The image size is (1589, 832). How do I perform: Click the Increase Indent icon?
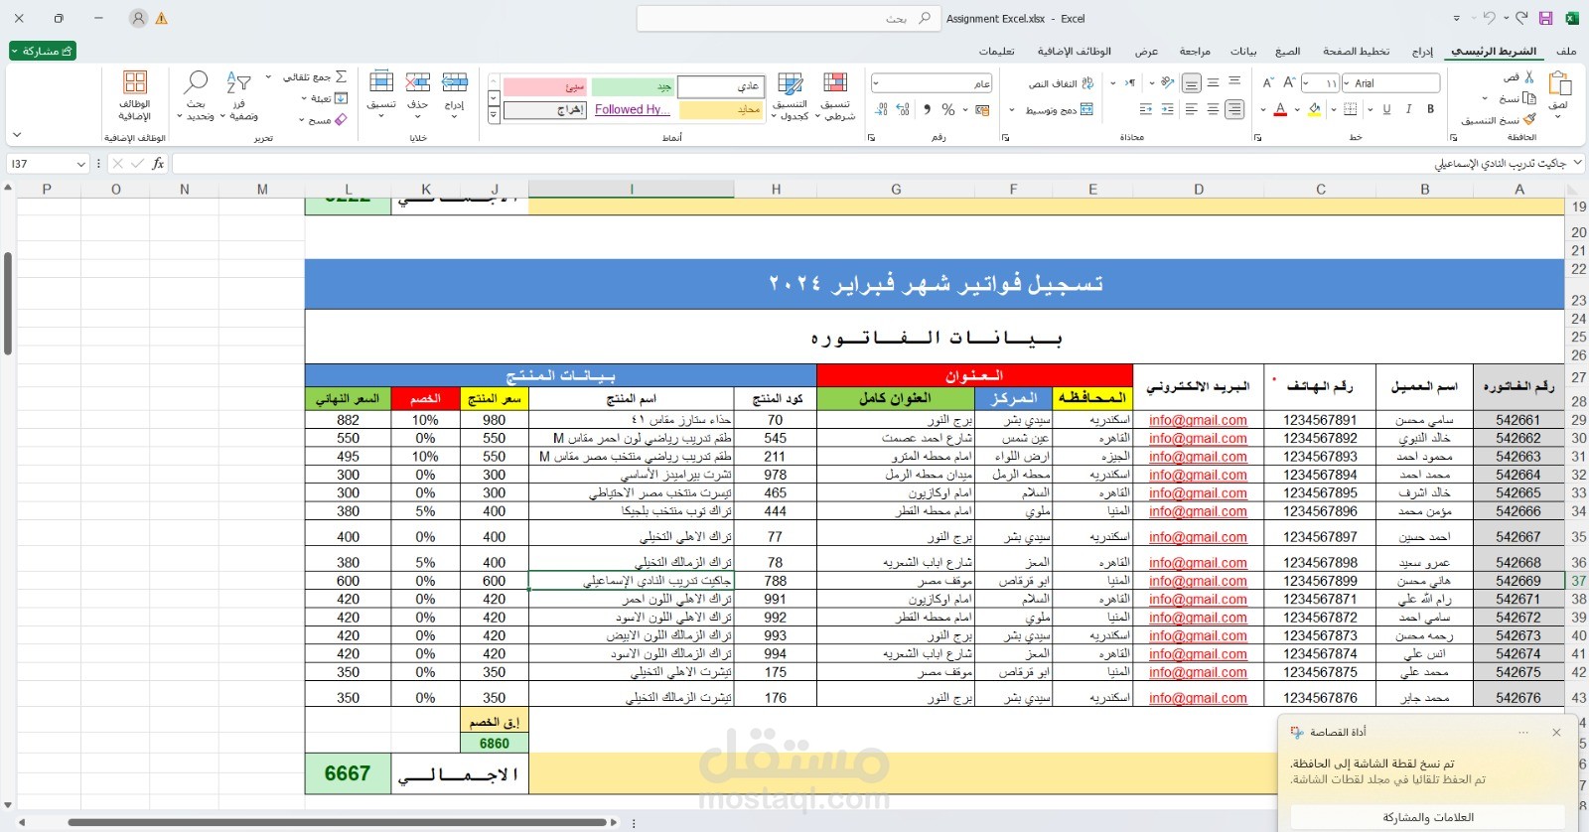[x=1145, y=109]
